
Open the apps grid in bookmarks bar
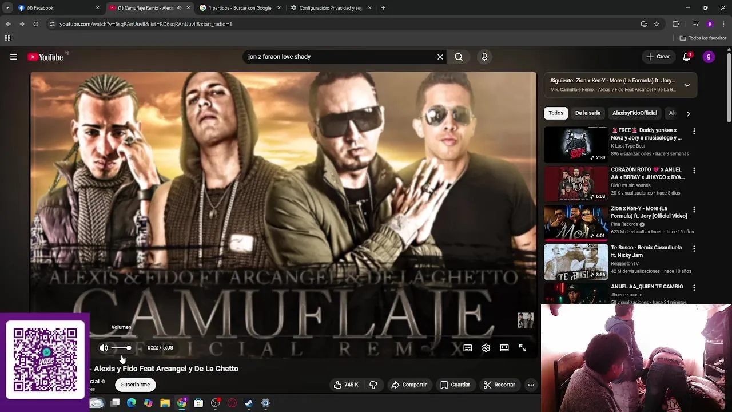tap(7, 38)
